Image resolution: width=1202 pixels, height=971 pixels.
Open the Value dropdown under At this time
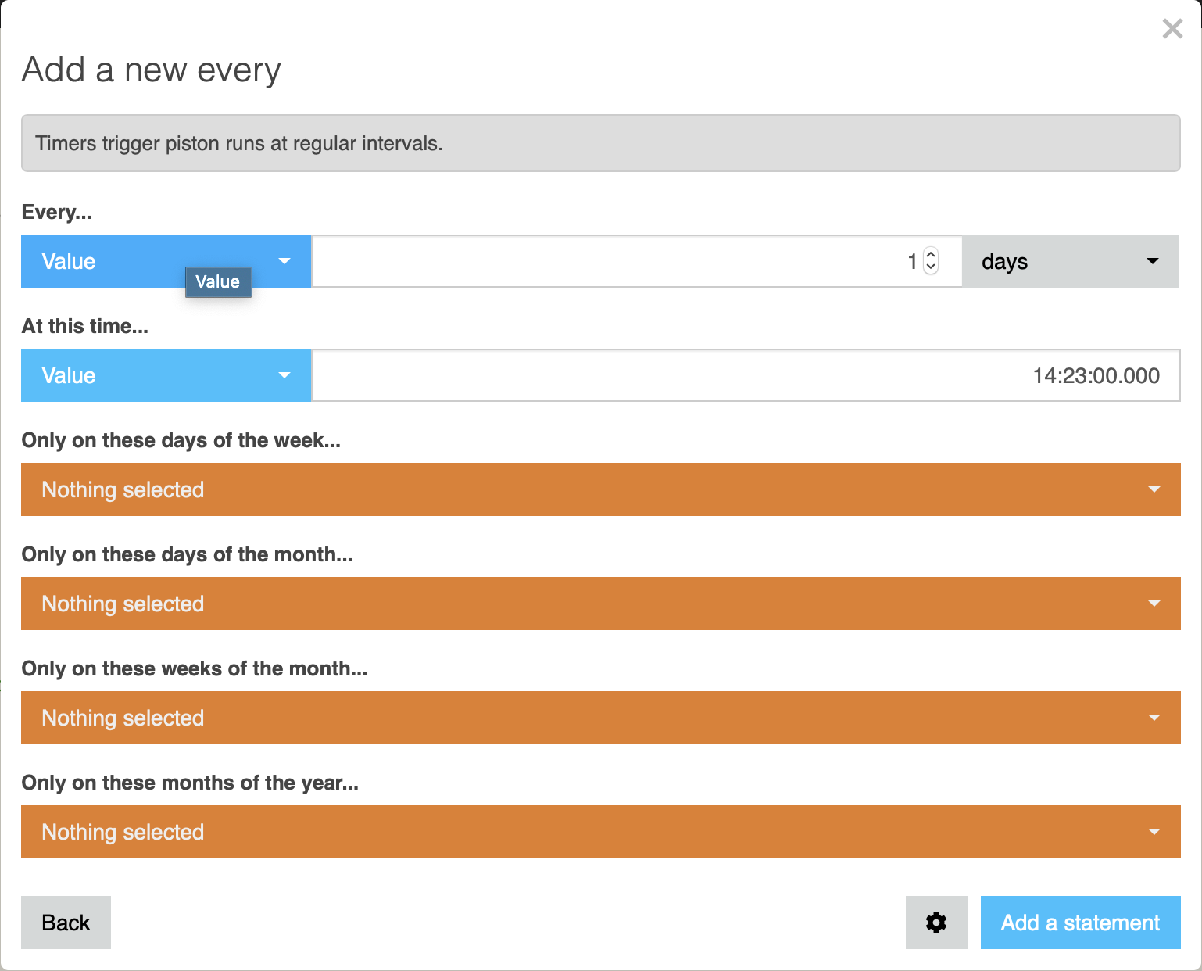(x=166, y=375)
